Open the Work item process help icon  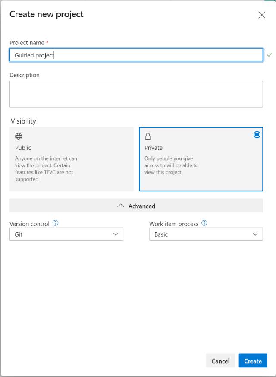point(204,223)
